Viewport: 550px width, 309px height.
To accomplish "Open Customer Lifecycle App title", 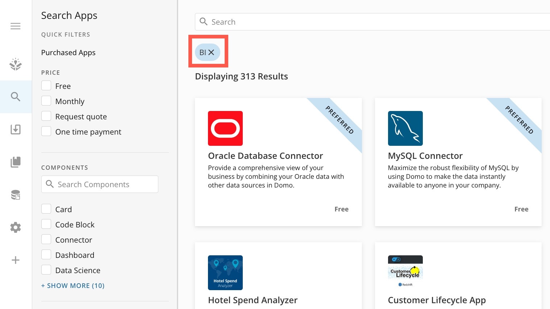I will (437, 300).
